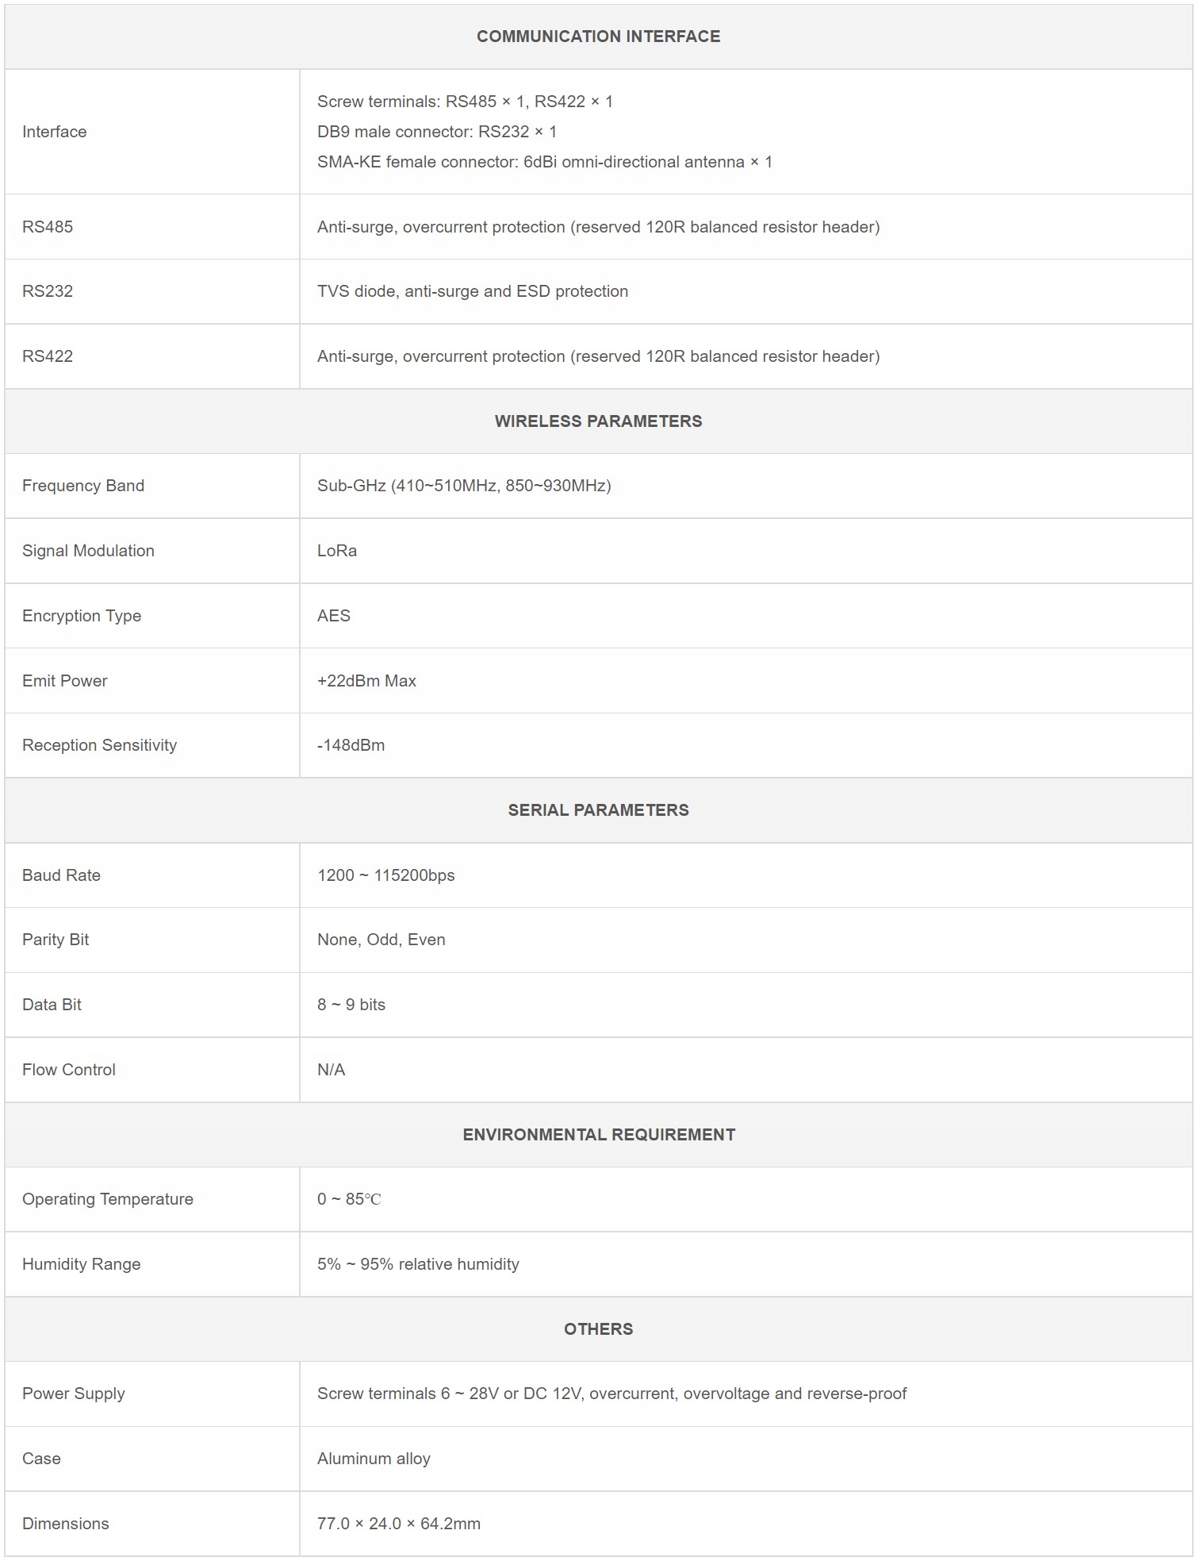
Task: Click the AES encryption type value
Action: click(334, 616)
